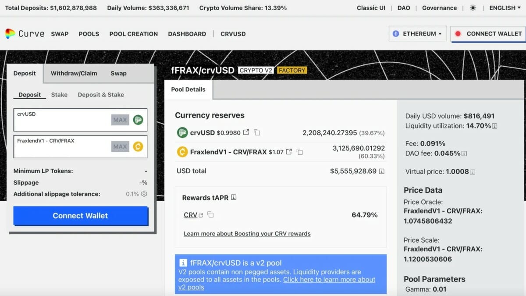Click crvUSD icon in Currency reserves

coord(182,132)
